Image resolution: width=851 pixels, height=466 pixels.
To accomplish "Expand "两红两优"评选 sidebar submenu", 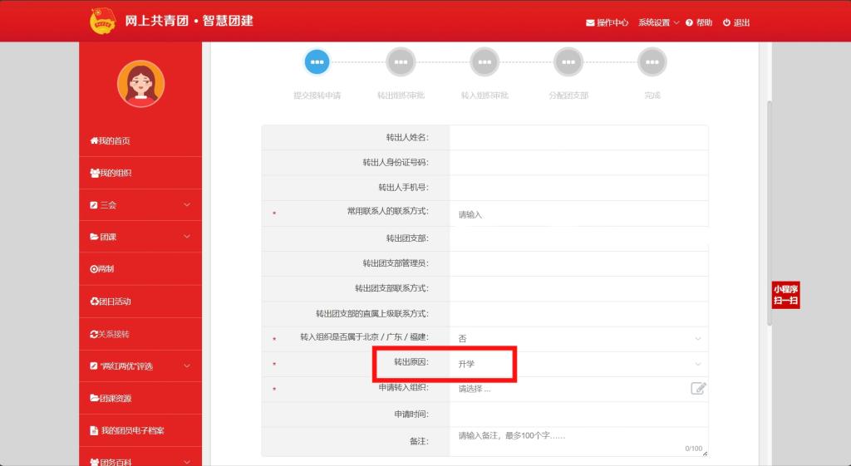I will [x=140, y=366].
